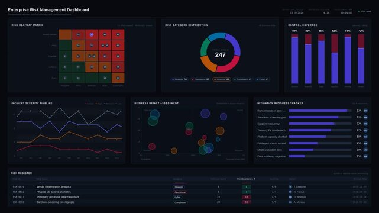Open owner avatar for Ransomware mitigation row
Screen dimensions: 379x213
pos(365,111)
